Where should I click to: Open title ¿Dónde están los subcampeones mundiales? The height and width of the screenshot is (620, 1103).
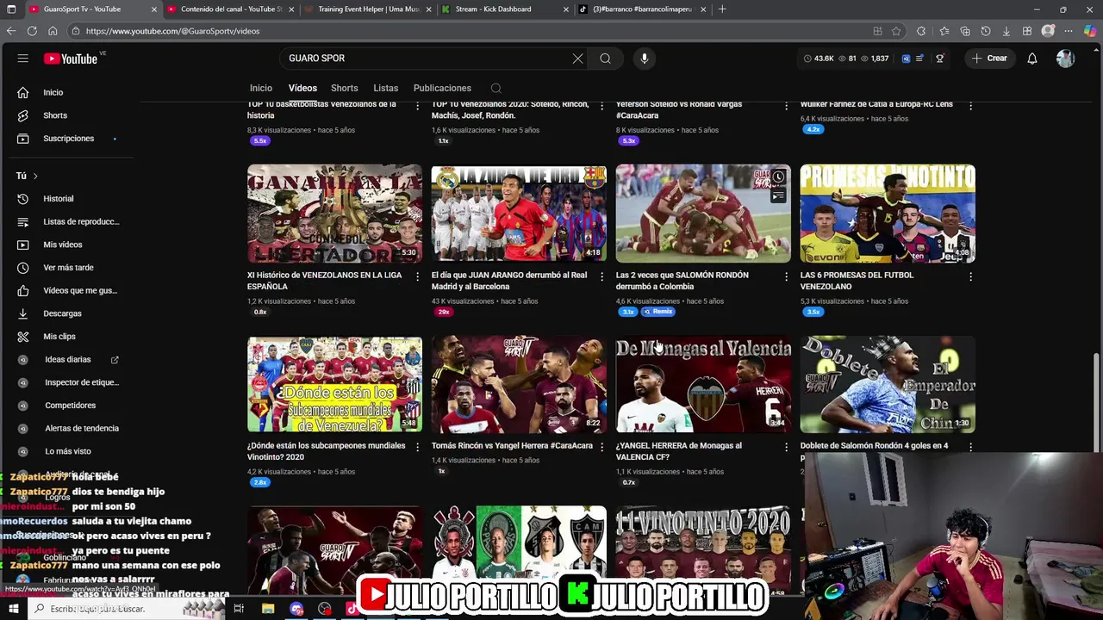[326, 451]
